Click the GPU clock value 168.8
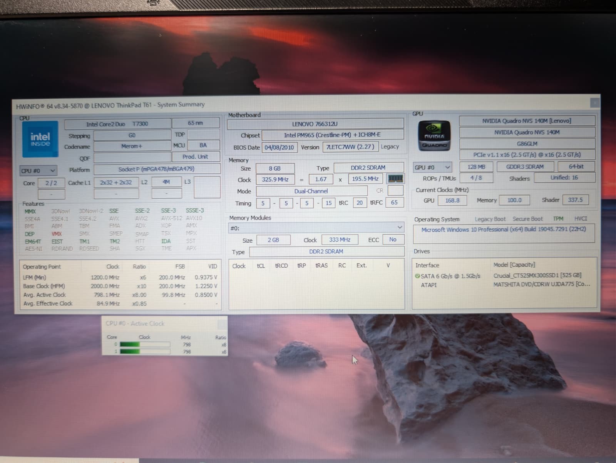 click(452, 200)
